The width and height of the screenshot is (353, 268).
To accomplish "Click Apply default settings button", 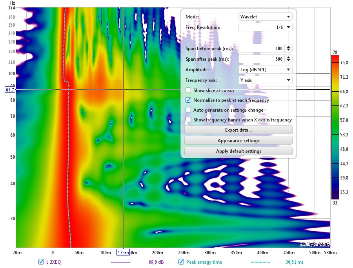I will tap(238, 151).
